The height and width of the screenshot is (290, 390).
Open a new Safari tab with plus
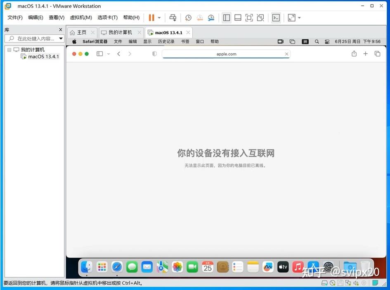pos(365,54)
